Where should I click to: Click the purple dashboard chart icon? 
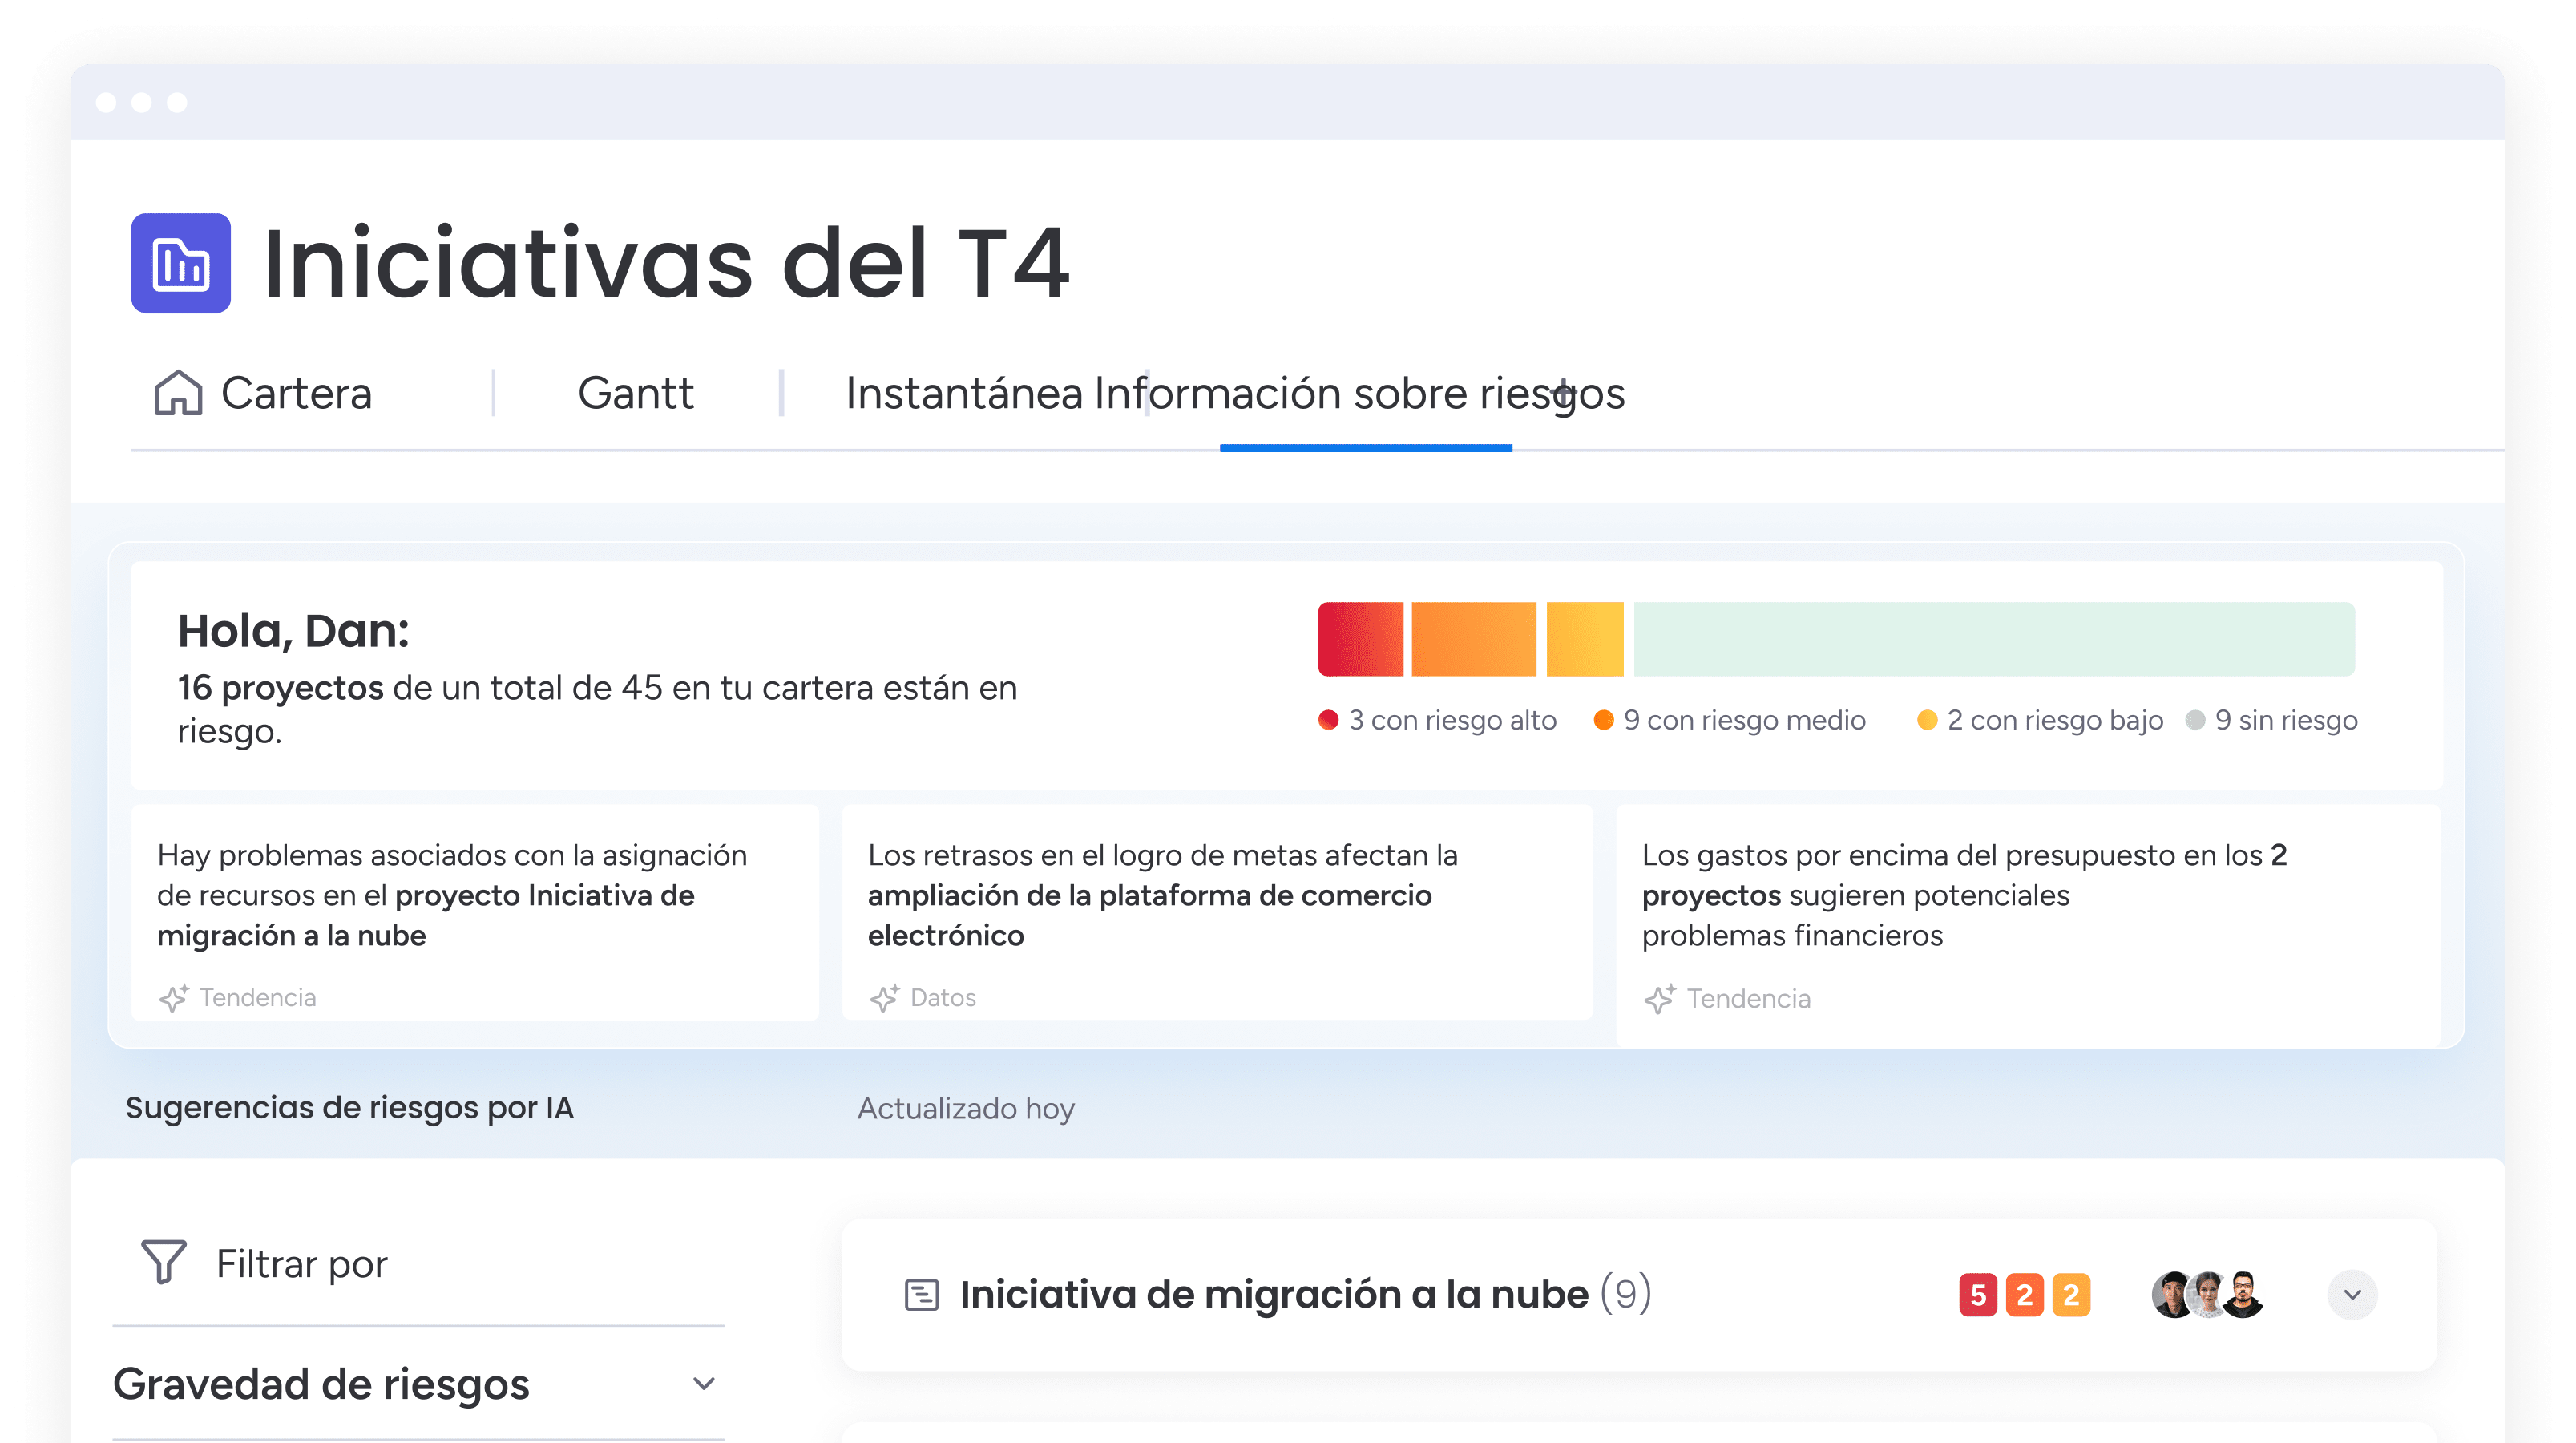(x=181, y=263)
